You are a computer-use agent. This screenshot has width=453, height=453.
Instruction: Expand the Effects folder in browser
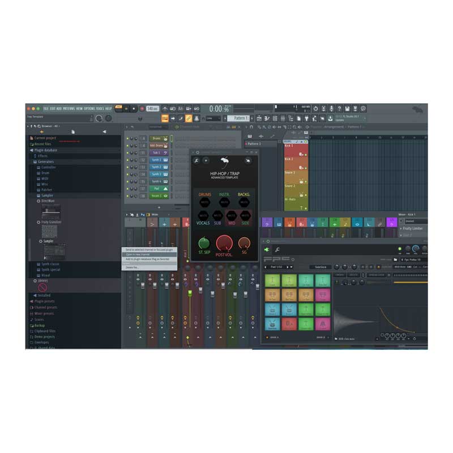tap(40, 156)
